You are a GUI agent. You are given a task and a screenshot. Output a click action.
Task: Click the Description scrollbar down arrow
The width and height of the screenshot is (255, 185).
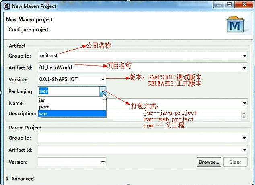click(244, 117)
